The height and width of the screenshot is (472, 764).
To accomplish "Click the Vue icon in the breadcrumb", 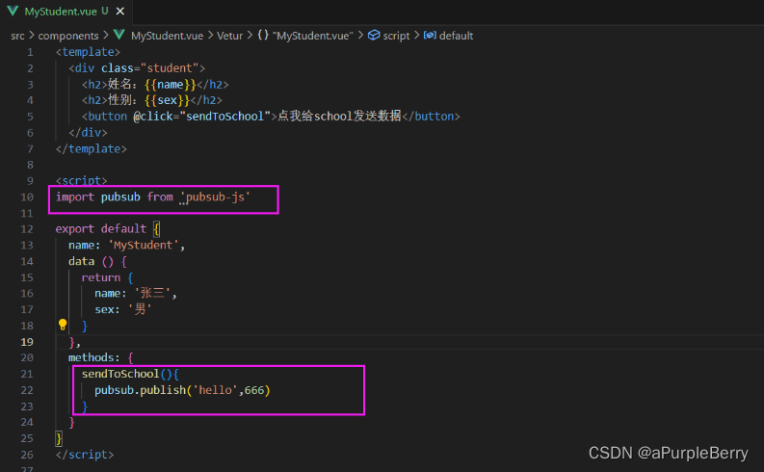I will [119, 35].
